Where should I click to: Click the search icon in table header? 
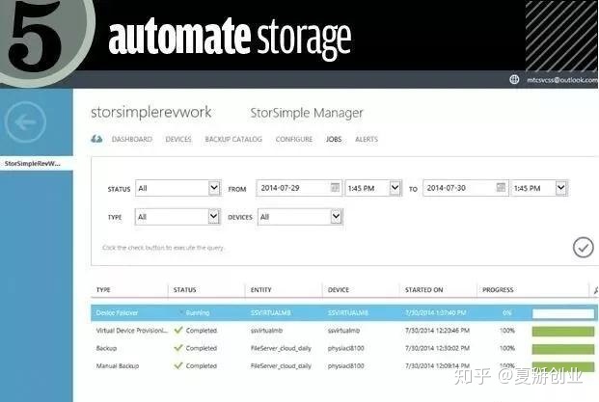pyautogui.click(x=594, y=289)
